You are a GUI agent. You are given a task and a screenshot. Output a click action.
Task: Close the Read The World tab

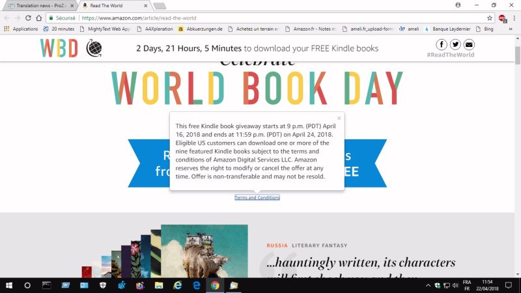145,6
